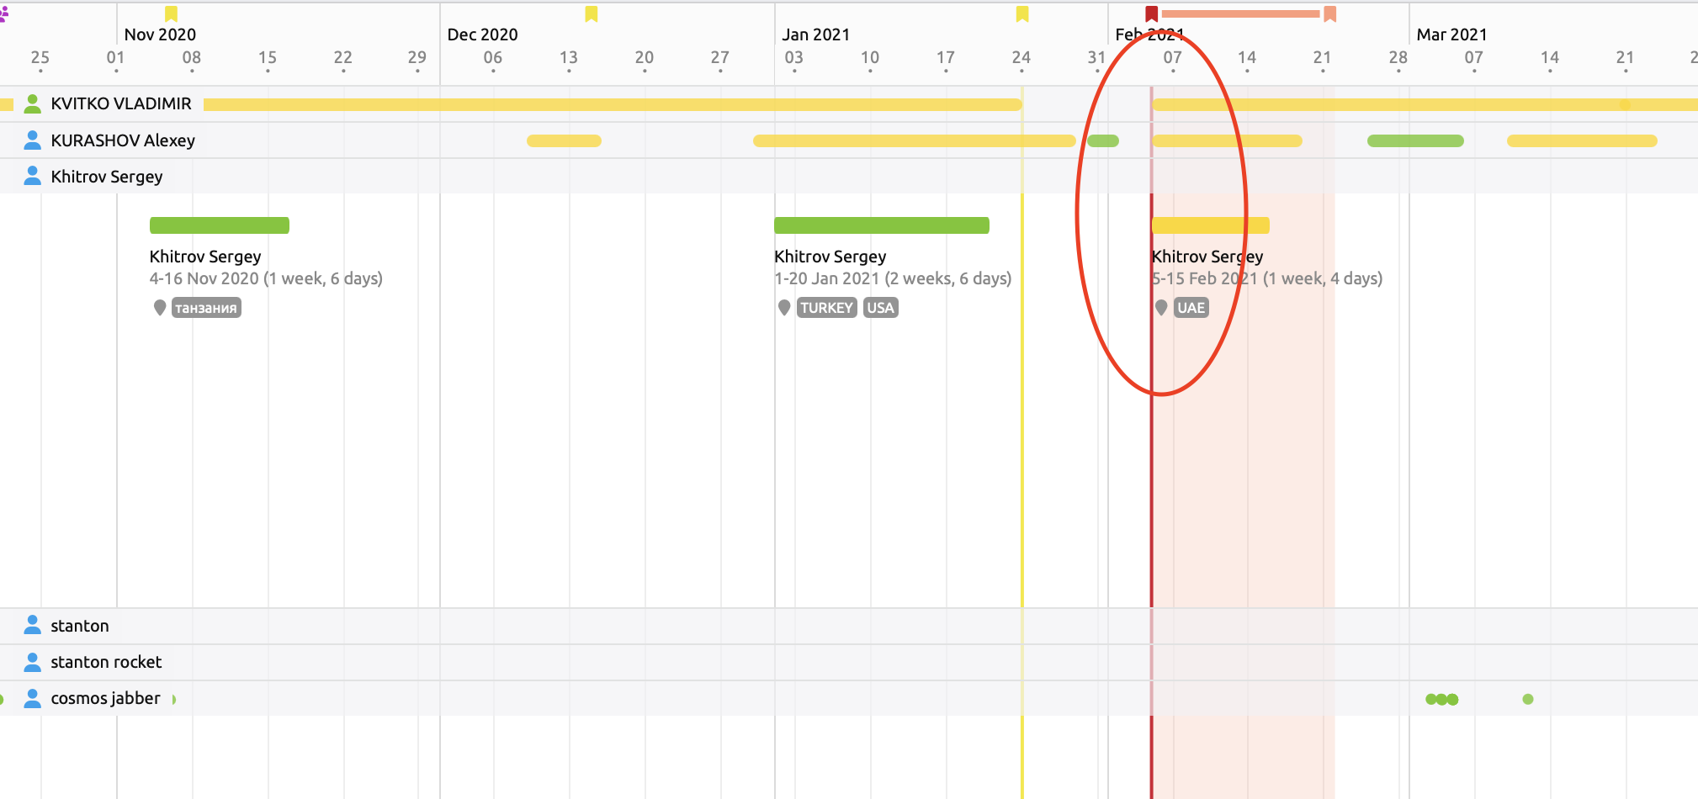Click the person icon beside Khitrov Sergey
Viewport: 1698px width, 799px height.
[33, 176]
